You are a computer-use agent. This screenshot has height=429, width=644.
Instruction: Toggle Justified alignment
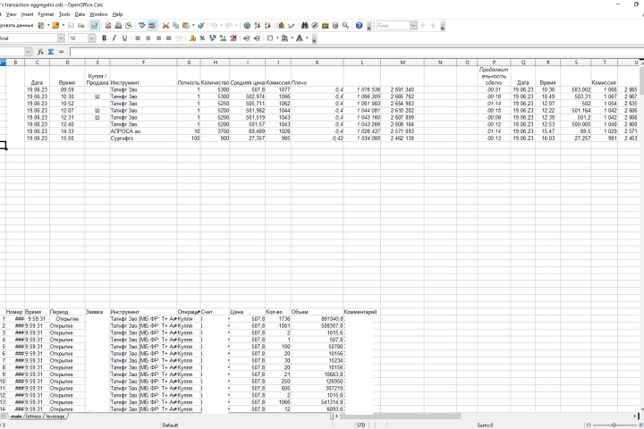[168, 38]
